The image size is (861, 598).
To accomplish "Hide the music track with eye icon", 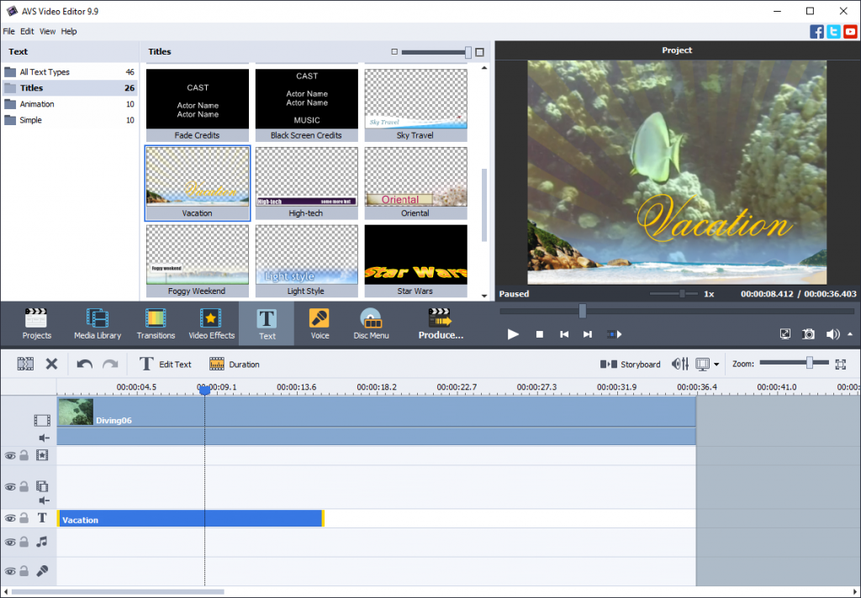I will click(x=10, y=543).
